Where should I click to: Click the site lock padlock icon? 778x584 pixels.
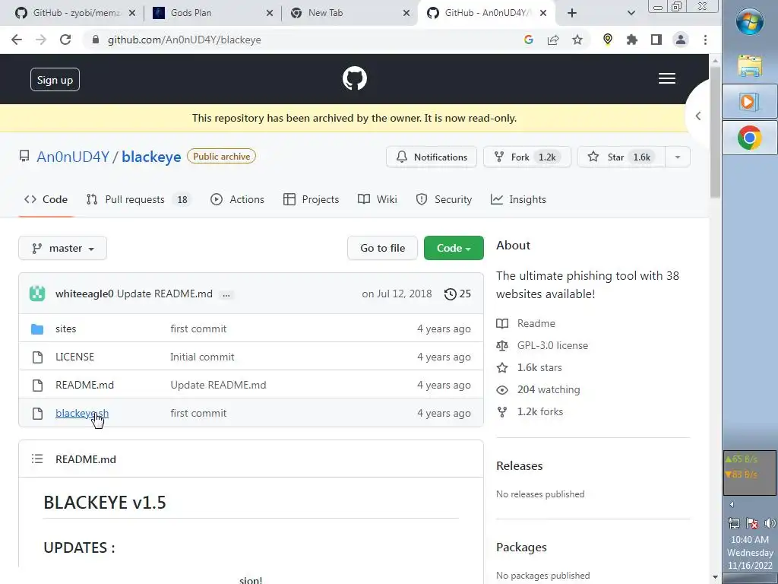tap(96, 40)
